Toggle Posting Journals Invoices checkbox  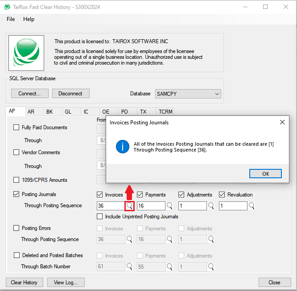[99, 195]
